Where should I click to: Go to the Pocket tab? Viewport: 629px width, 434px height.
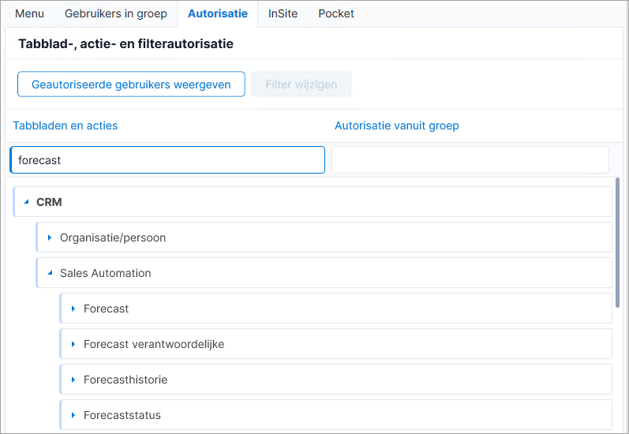click(x=336, y=13)
